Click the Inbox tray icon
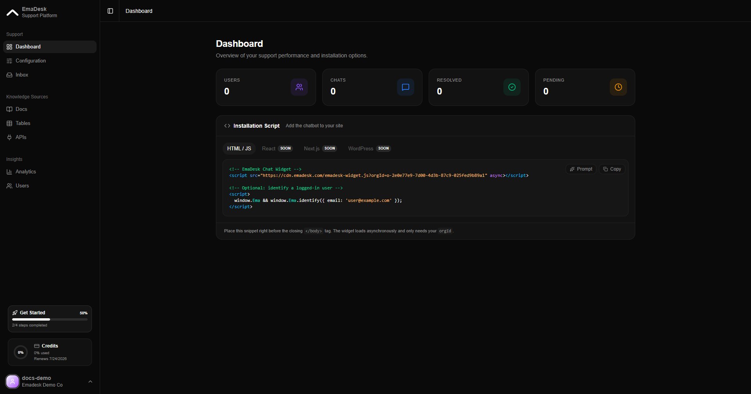The image size is (751, 394). (x=9, y=75)
